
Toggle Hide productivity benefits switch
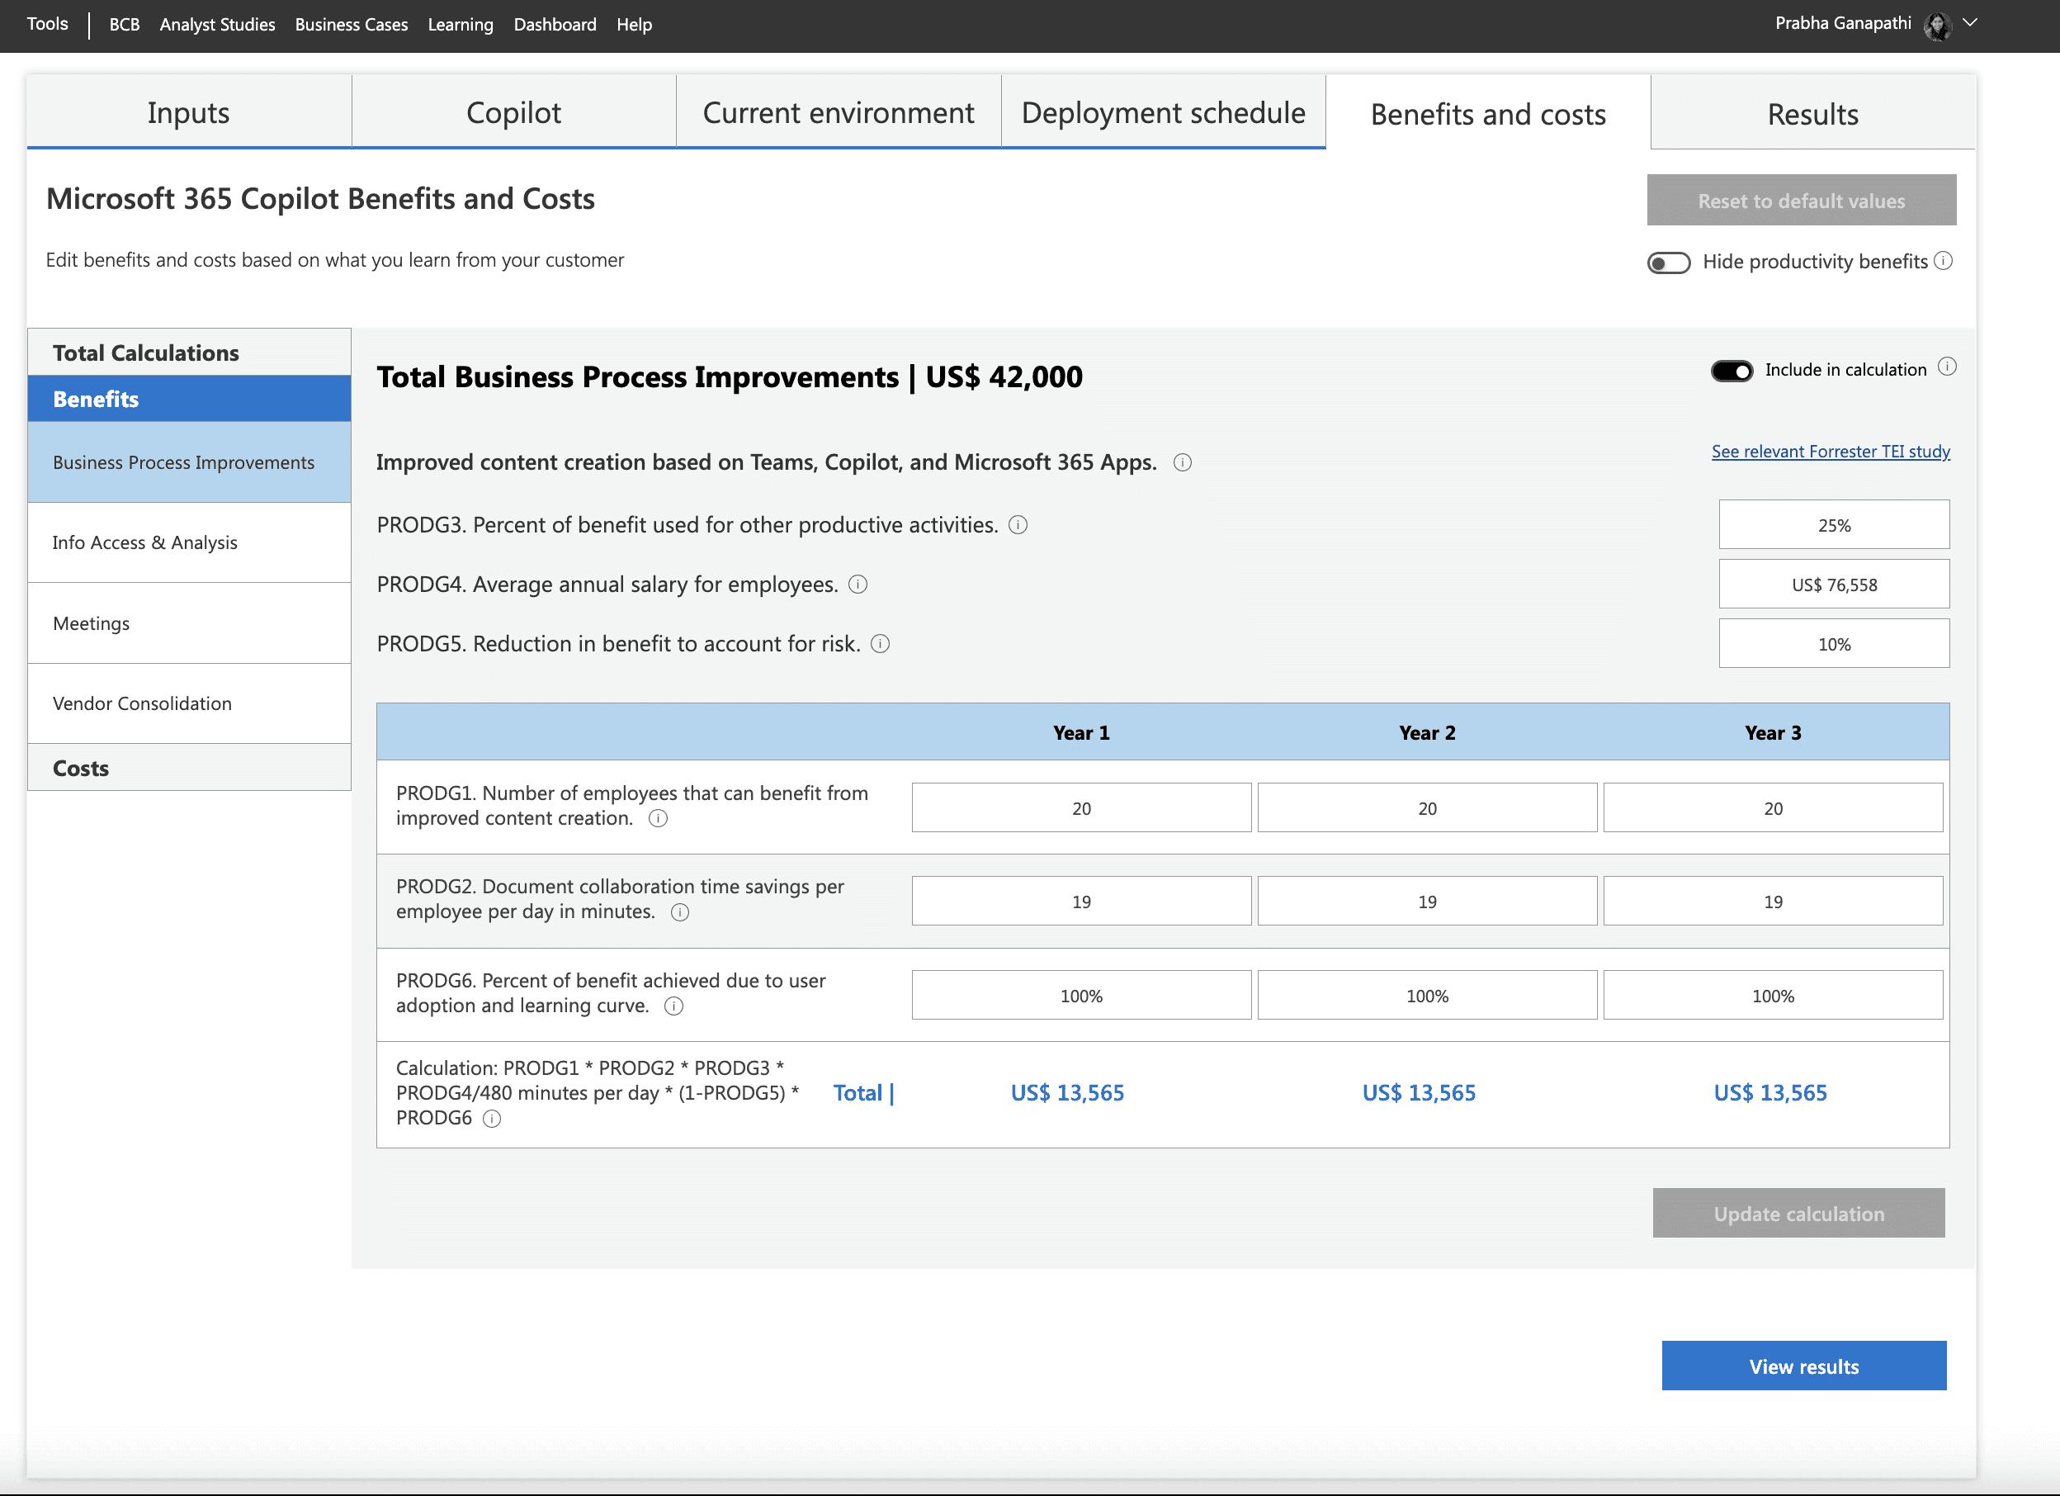[x=1669, y=263]
